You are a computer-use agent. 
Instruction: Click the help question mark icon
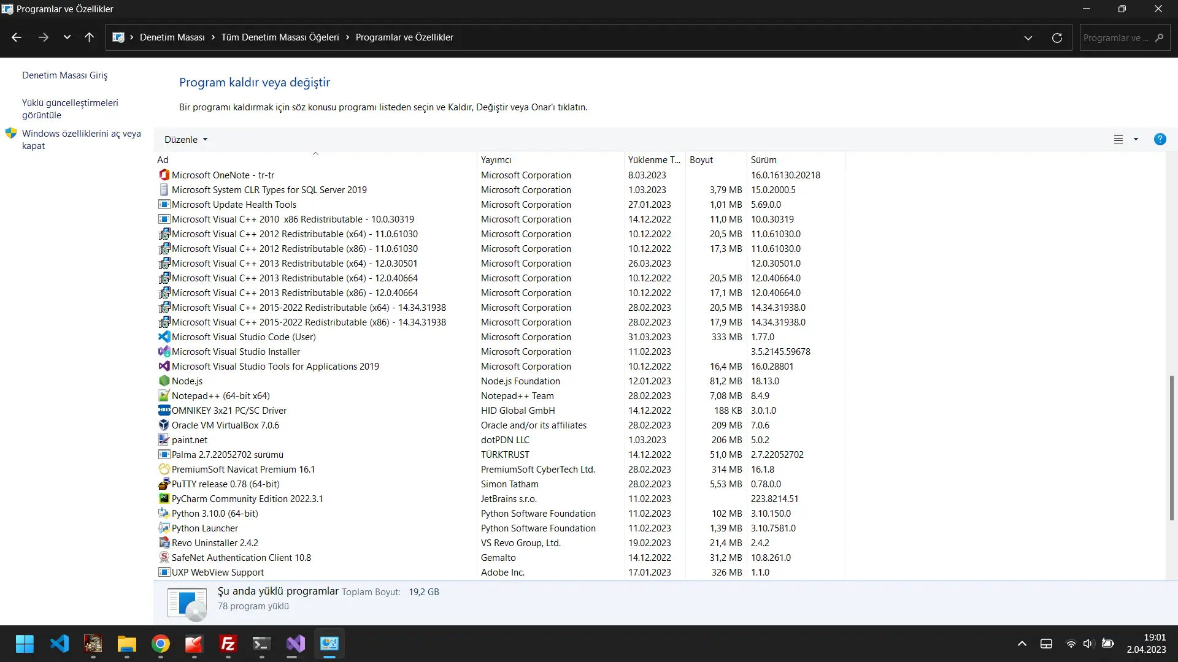1160,139
